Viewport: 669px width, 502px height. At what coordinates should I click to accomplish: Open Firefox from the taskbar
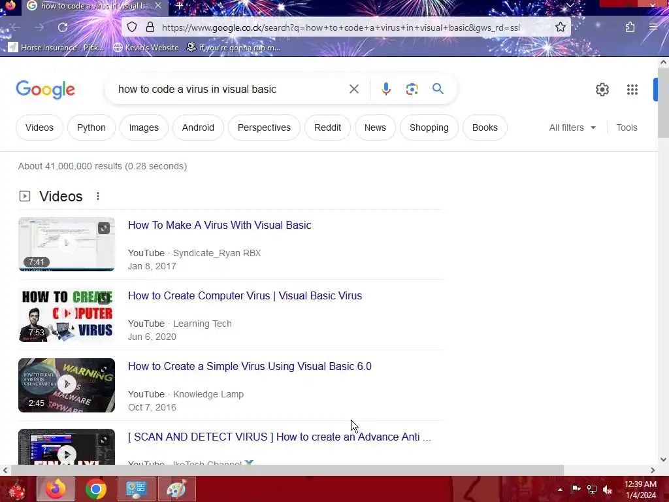coord(56,489)
